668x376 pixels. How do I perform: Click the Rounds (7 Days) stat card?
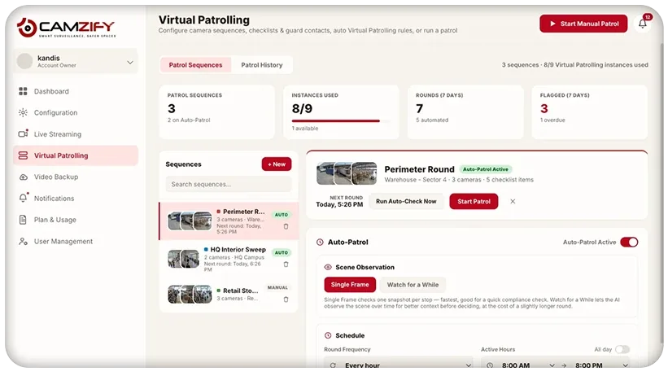click(x=465, y=111)
